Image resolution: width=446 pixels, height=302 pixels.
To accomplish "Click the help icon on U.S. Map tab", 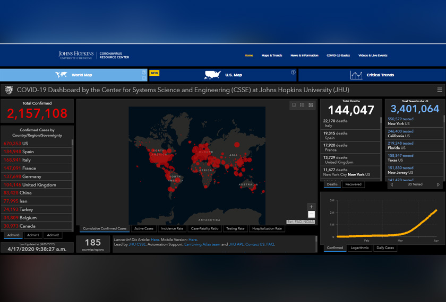I will (293, 73).
